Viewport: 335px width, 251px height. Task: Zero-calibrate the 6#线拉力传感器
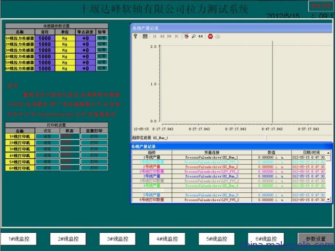(102, 68)
